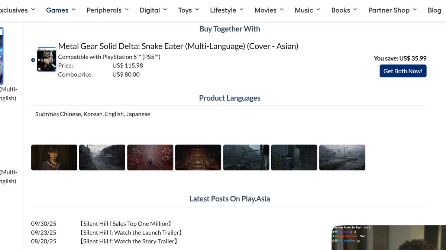
Task: Expand the Partner Shop dropdown chevron
Action: click(x=414, y=10)
